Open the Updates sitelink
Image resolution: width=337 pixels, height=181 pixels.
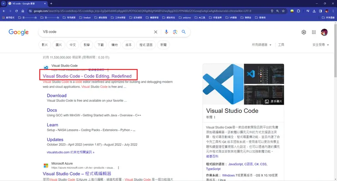(x=55, y=140)
